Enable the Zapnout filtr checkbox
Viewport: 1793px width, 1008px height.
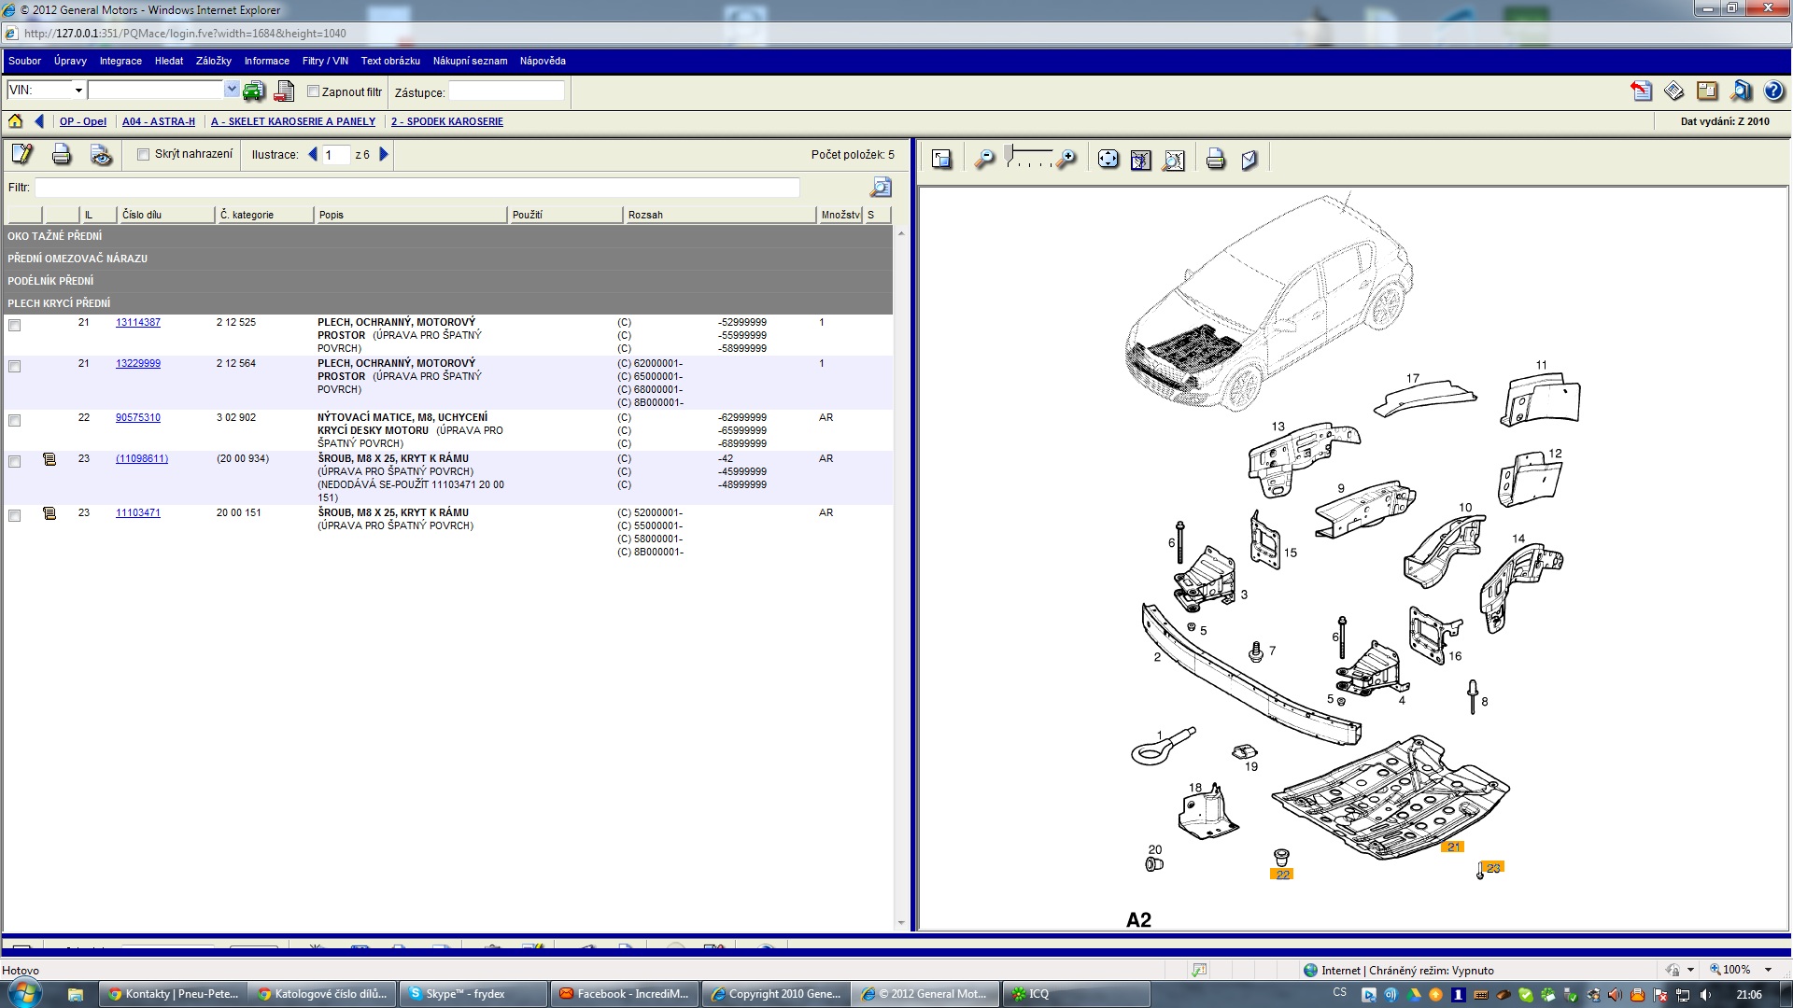(314, 91)
